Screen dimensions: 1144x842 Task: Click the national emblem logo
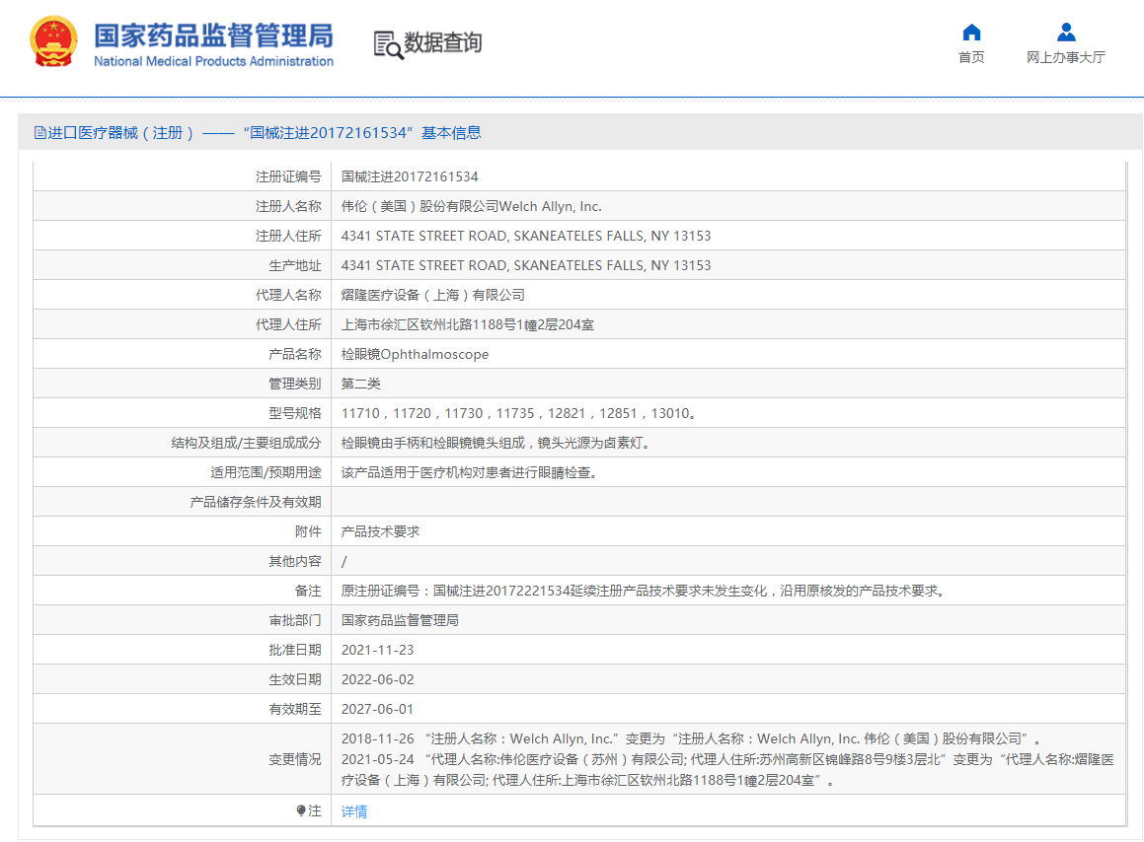[x=53, y=42]
